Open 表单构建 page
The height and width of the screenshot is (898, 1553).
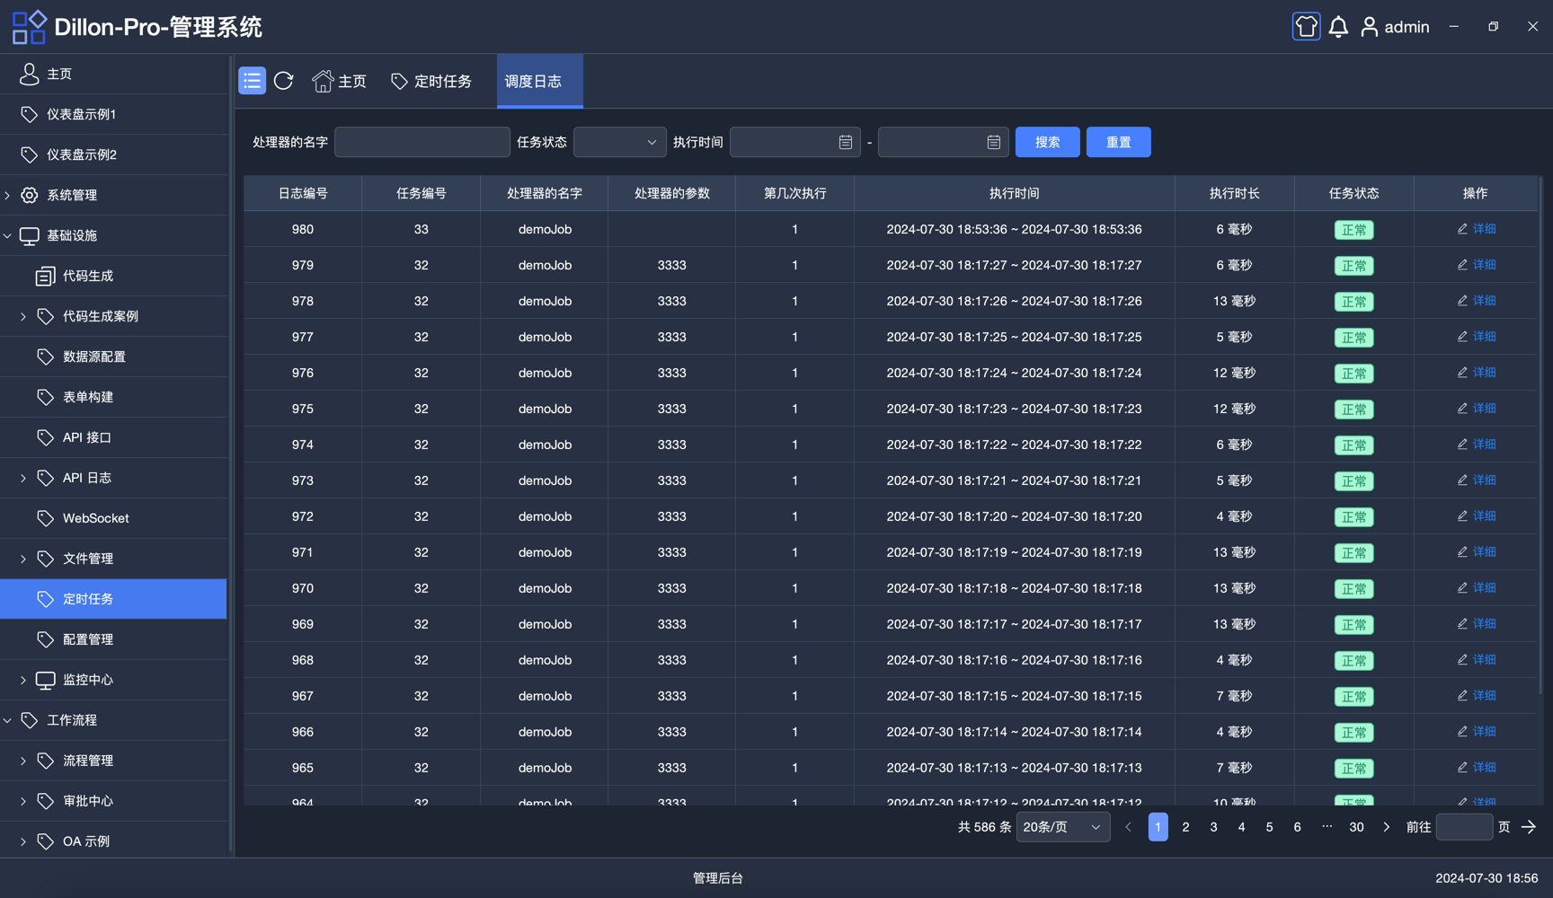[x=113, y=397]
